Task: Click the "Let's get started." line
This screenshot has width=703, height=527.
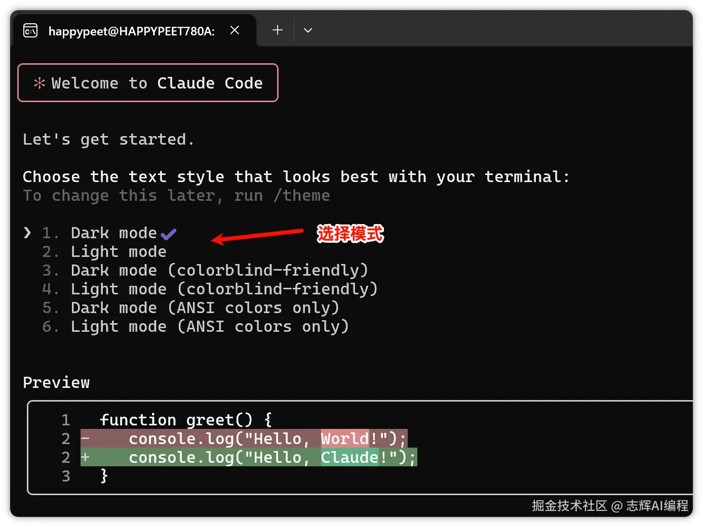Action: tap(108, 140)
